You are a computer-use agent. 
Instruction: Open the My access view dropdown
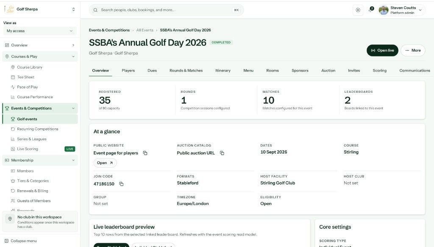point(40,31)
